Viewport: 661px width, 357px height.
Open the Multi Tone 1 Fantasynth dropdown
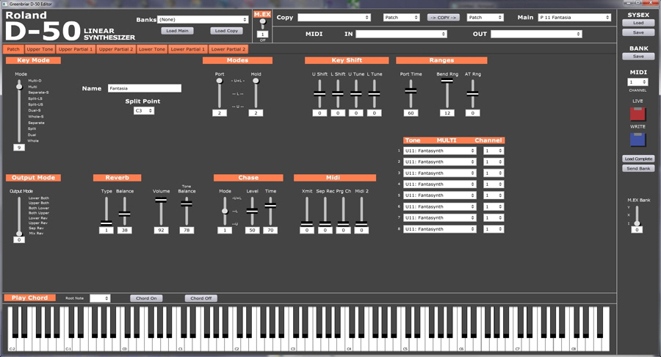(x=440, y=151)
